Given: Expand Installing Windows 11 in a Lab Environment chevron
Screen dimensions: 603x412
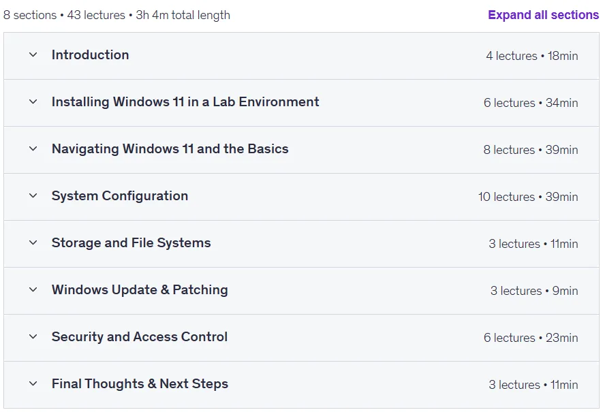Looking at the screenshot, I should pyautogui.click(x=33, y=102).
